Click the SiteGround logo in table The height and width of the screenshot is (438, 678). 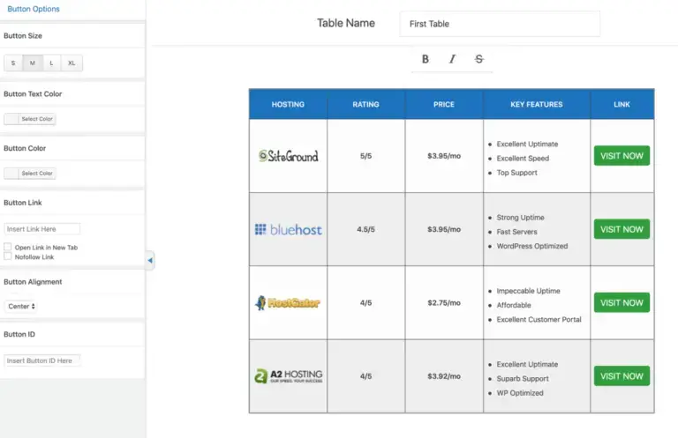click(x=289, y=156)
